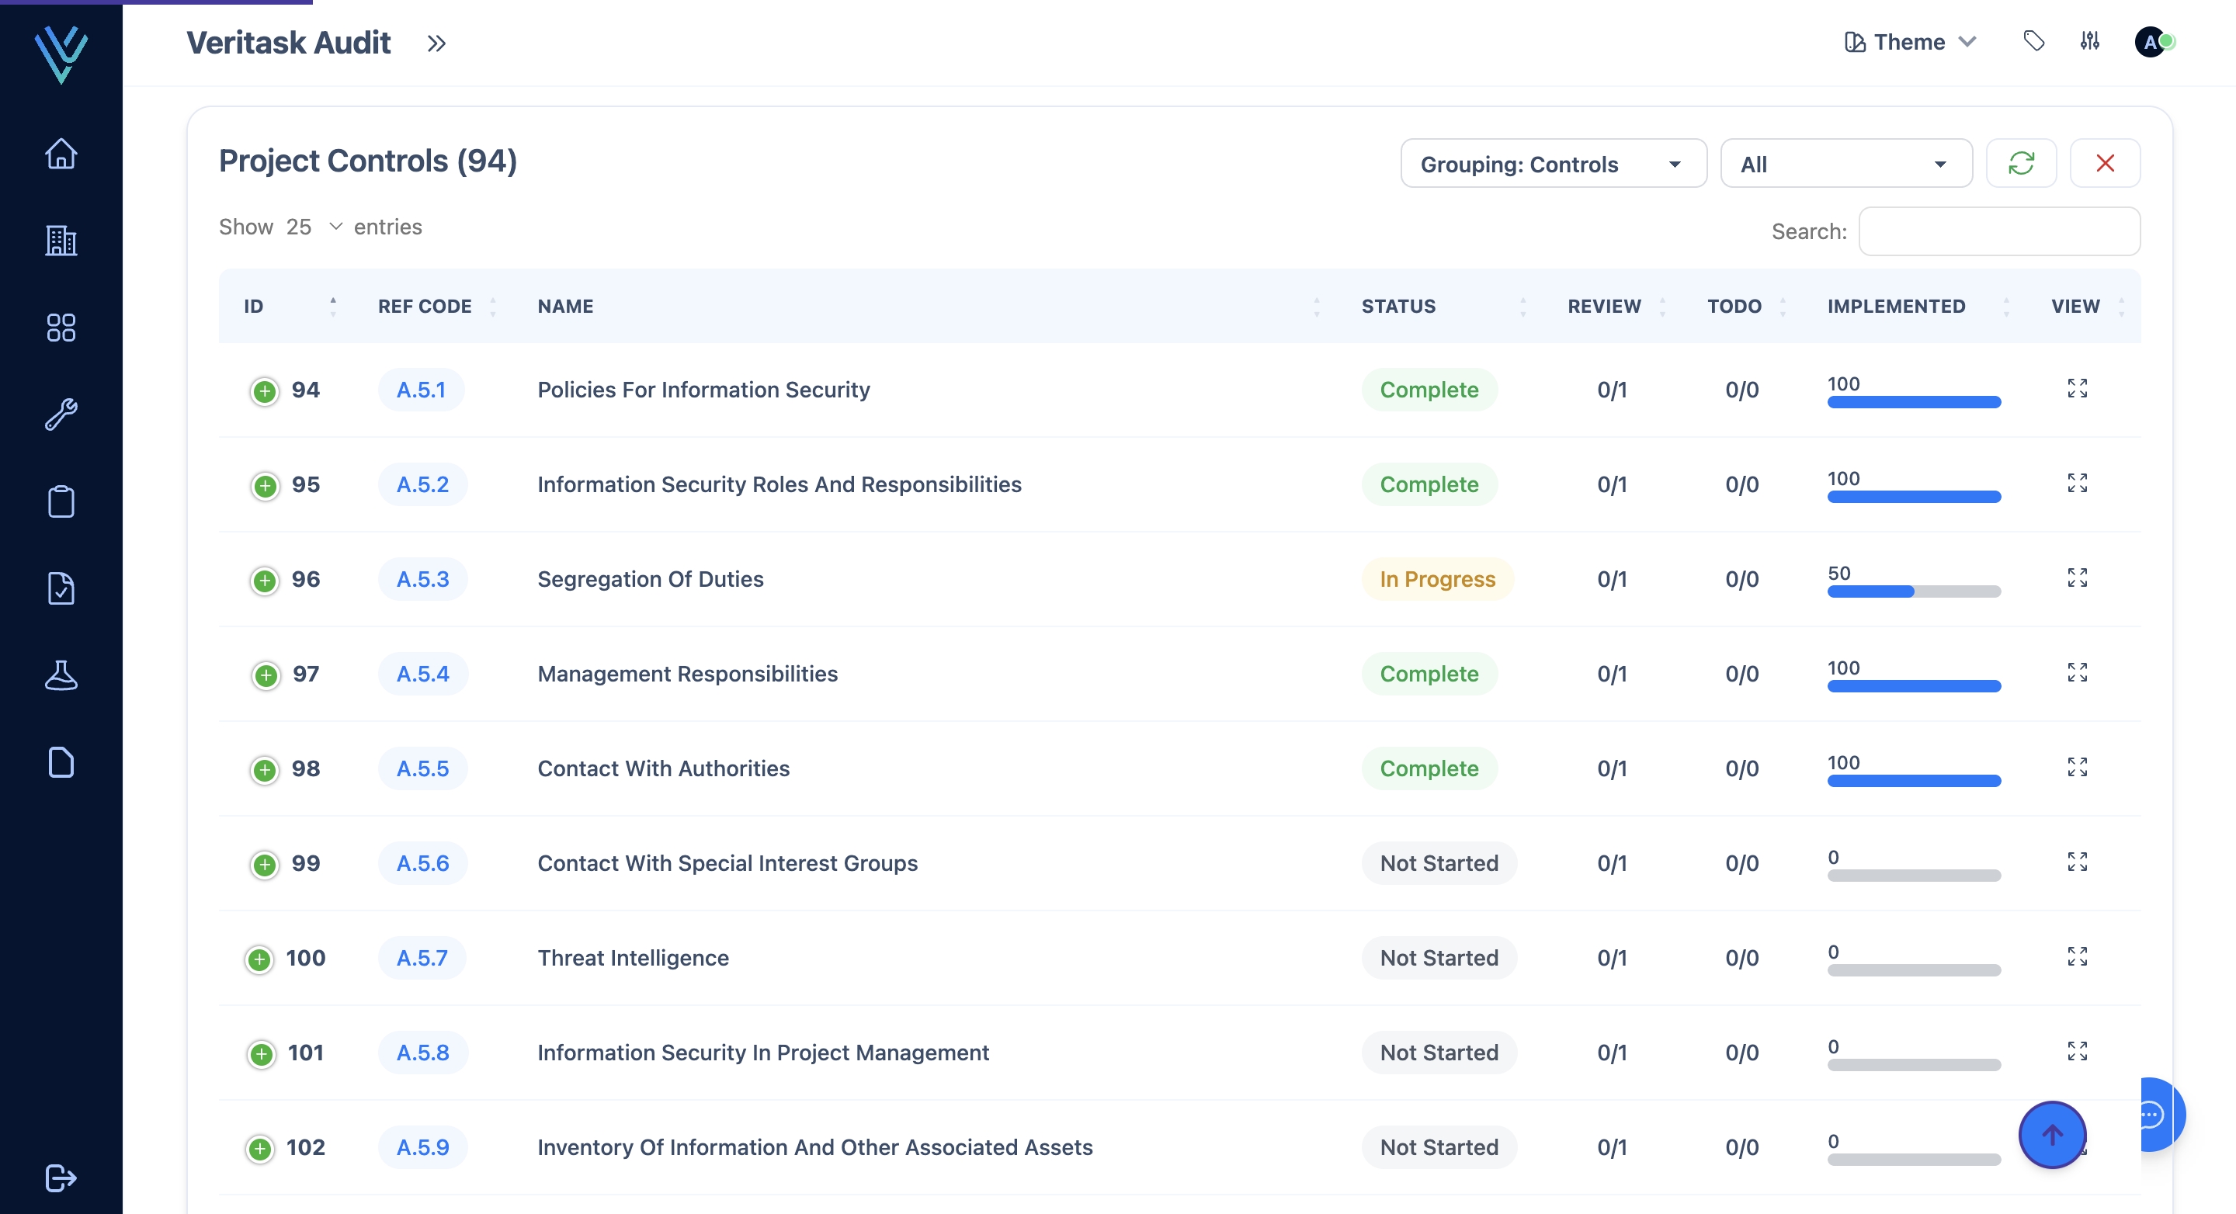Open the four-squares dashboard sidebar icon
Screen dimensions: 2236x1214
(x=61, y=327)
